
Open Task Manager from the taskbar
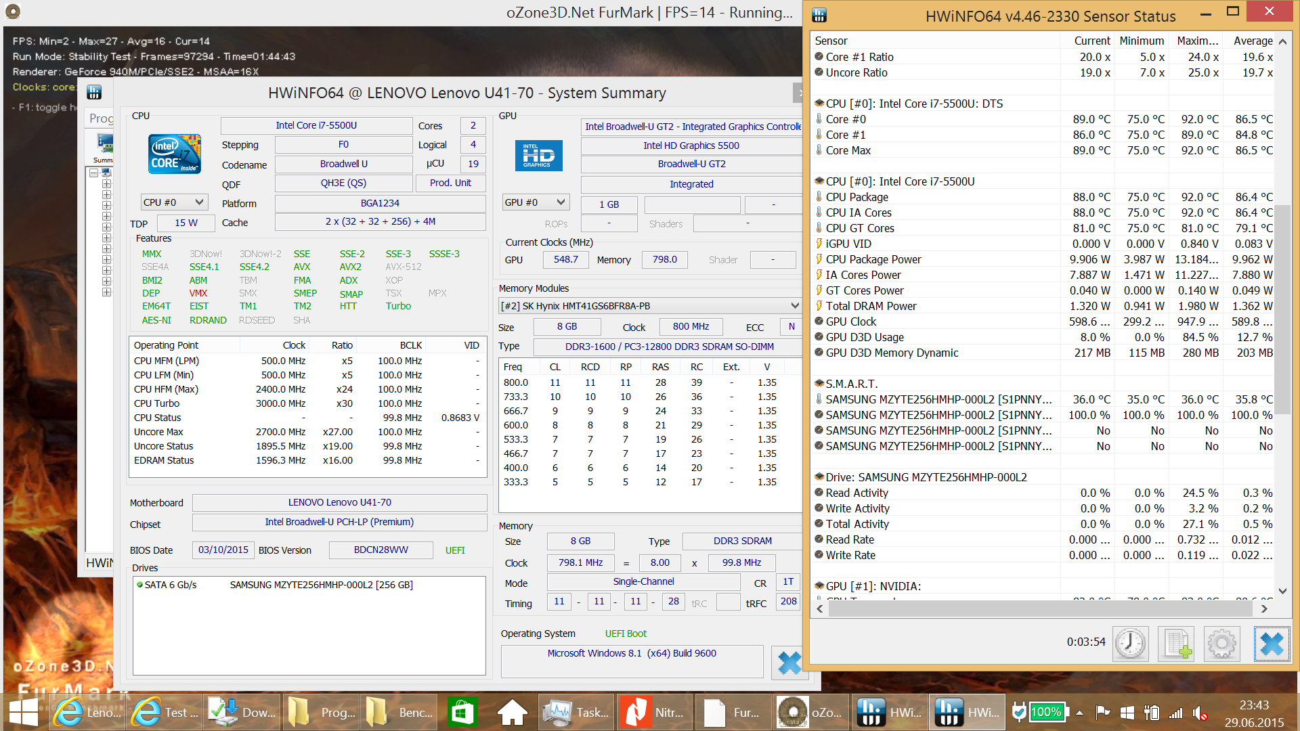pyautogui.click(x=577, y=712)
